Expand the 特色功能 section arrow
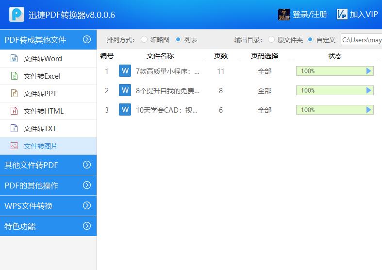 coord(87,226)
